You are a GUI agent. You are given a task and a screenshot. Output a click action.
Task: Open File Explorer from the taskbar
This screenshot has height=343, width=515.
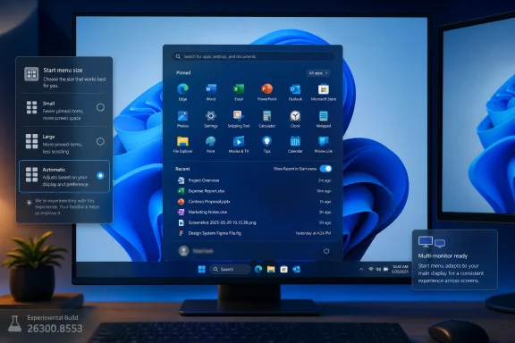click(271, 269)
